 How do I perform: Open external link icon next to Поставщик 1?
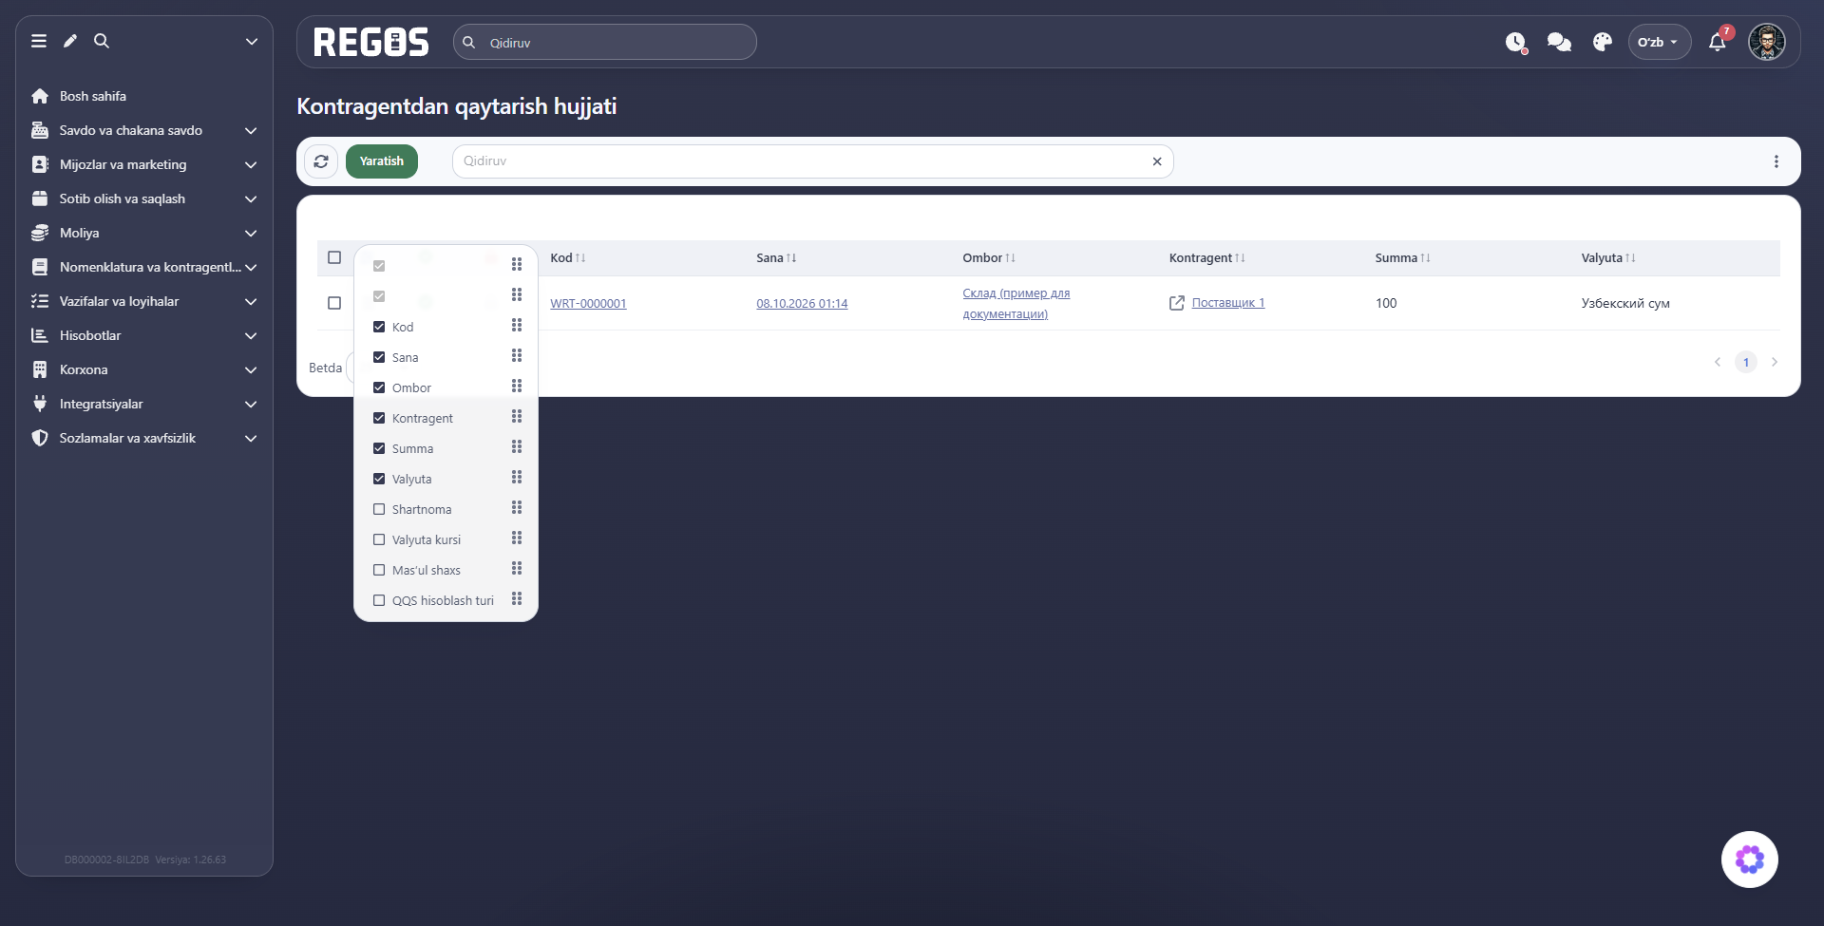tap(1177, 303)
